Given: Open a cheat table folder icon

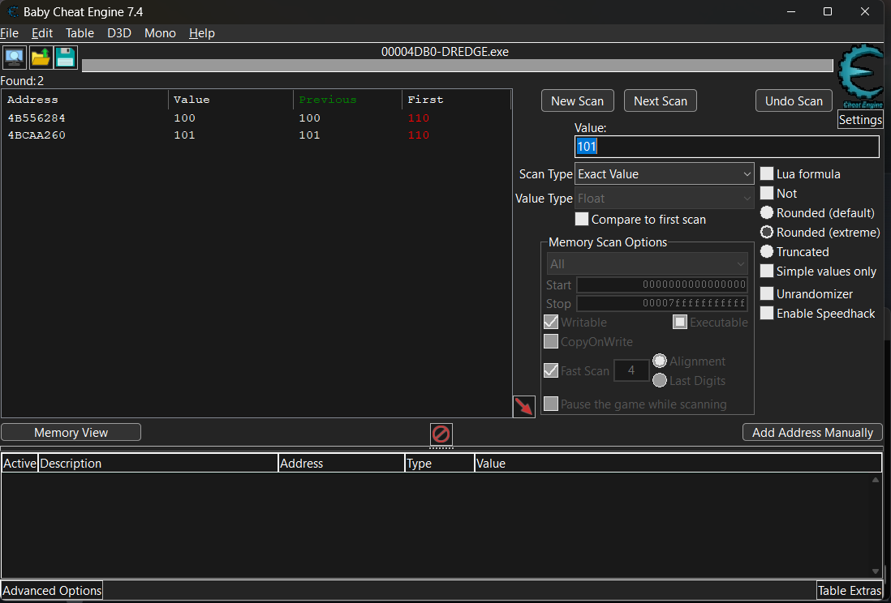Looking at the screenshot, I should click(41, 58).
